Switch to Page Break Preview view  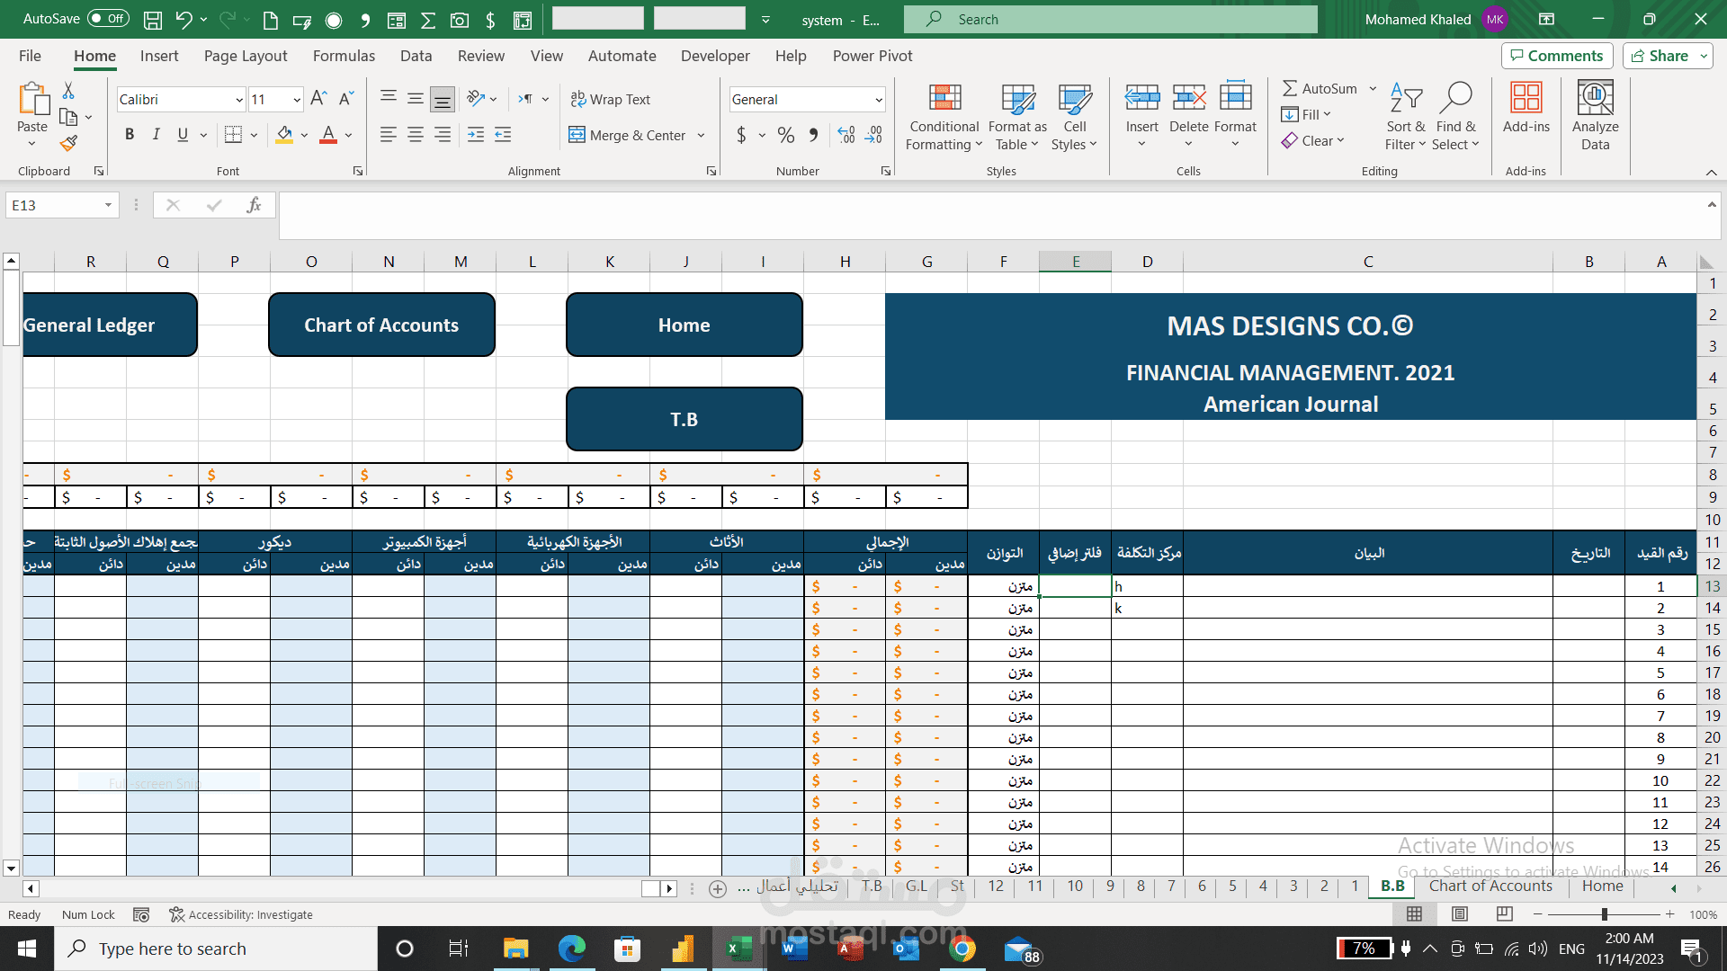[1504, 914]
